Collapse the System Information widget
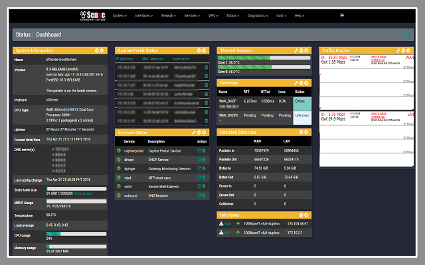This screenshot has height=265, width=425. coord(97,50)
